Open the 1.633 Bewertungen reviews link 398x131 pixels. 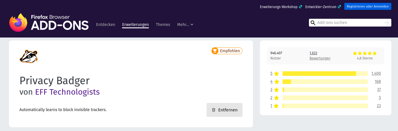[320, 56]
